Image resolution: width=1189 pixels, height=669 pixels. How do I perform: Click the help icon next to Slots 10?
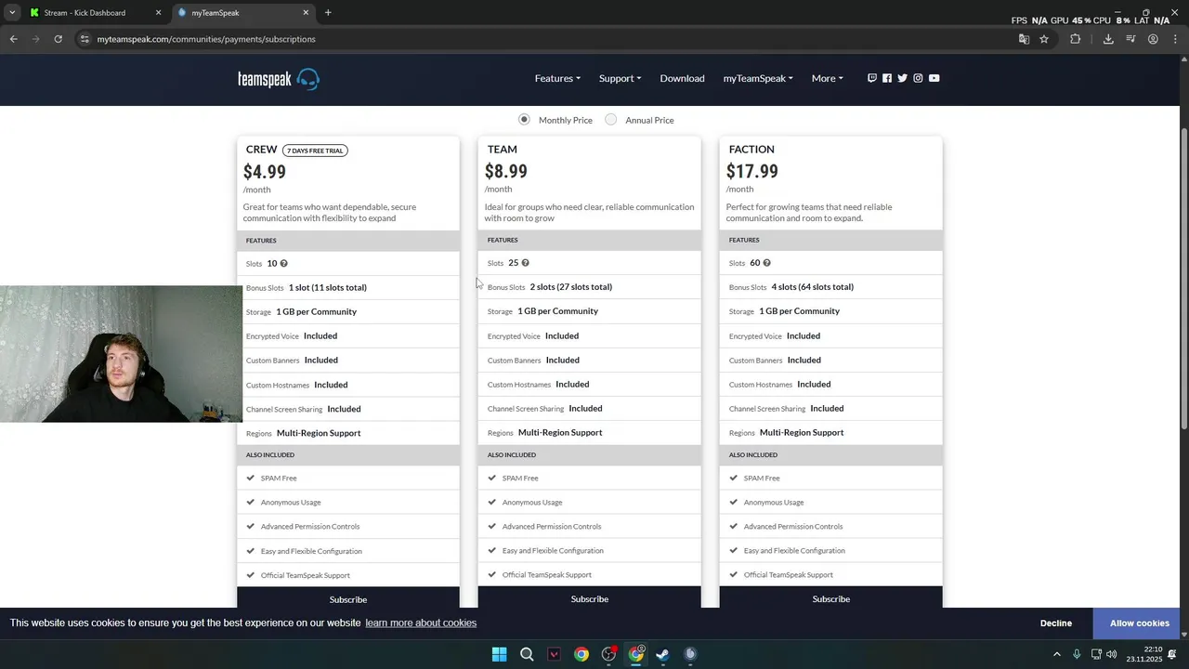point(283,264)
